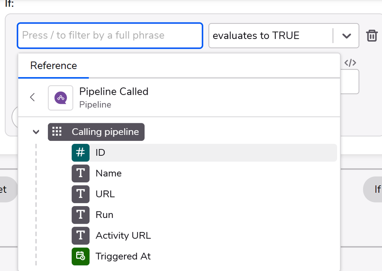Select the hash icon beside ID
382x271 pixels.
81,153
